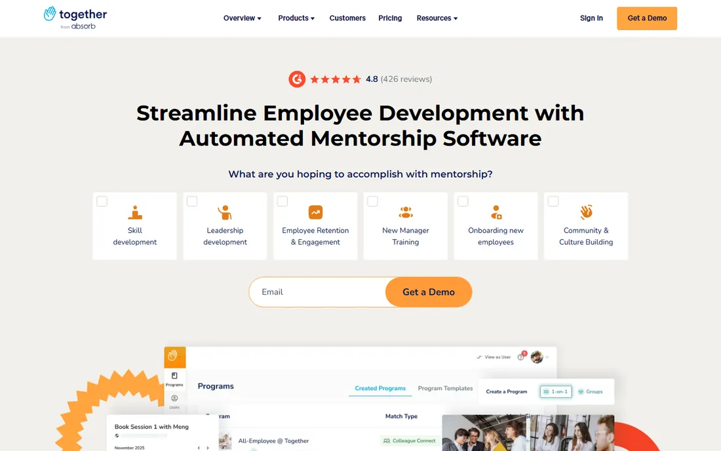Image resolution: width=721 pixels, height=451 pixels.
Task: Click the G2 review badge icon
Action: (297, 79)
